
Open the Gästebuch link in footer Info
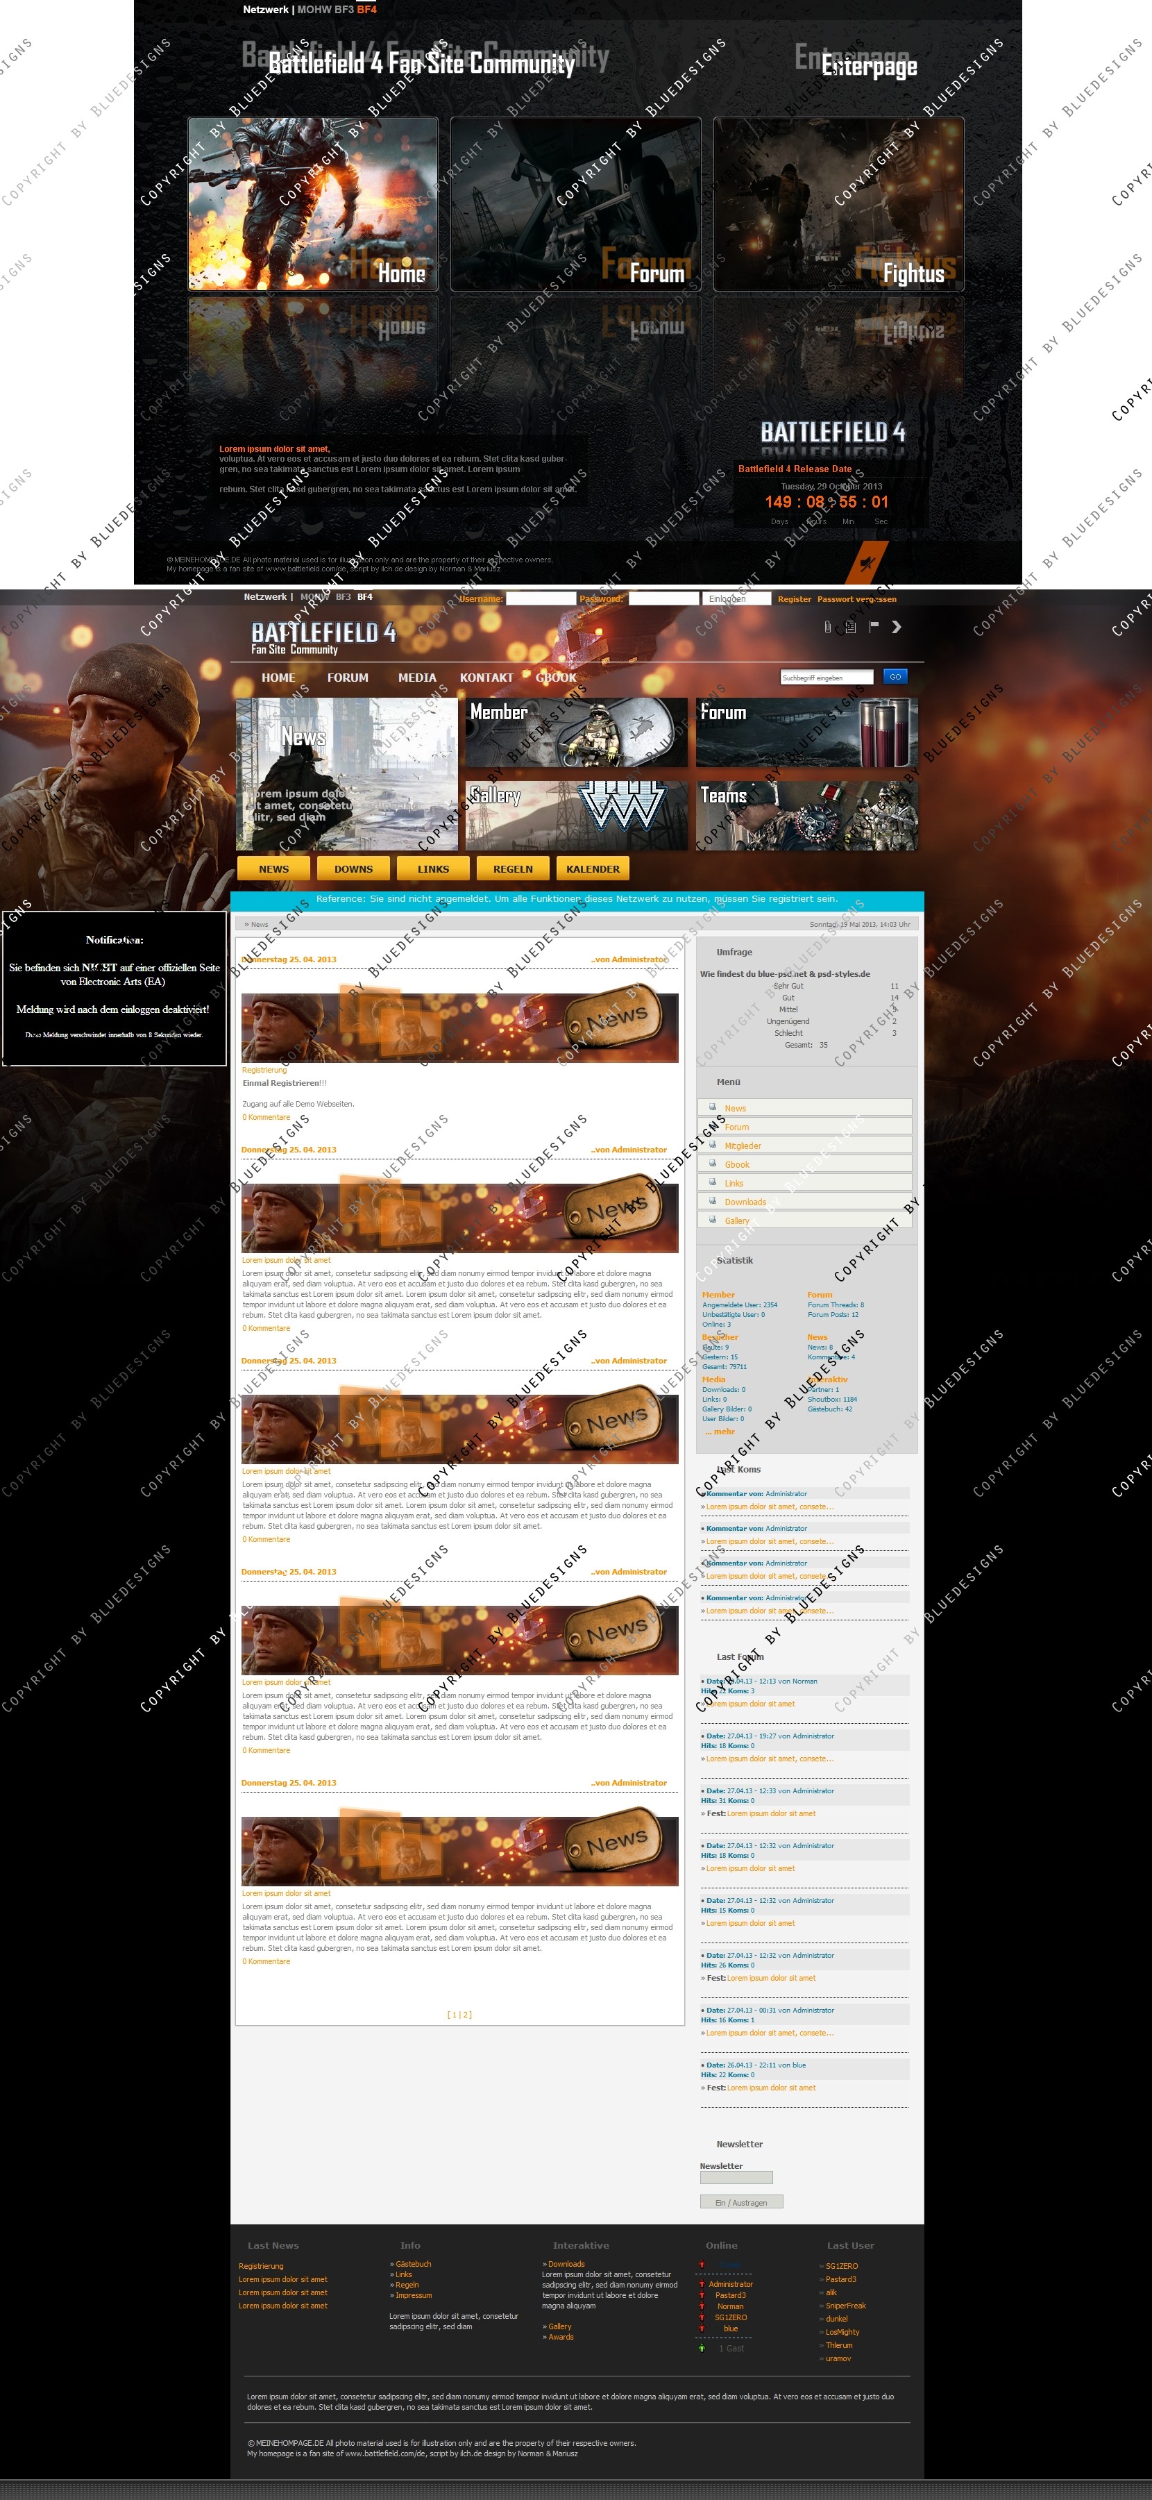tap(414, 2263)
